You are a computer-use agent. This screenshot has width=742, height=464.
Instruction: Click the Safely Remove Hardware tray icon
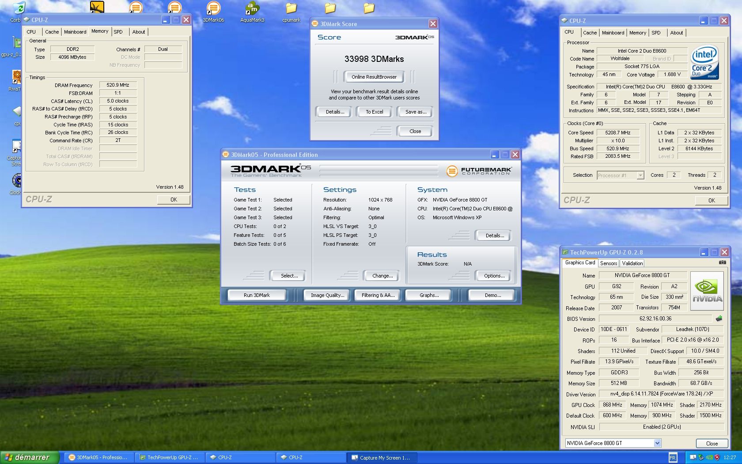pyautogui.click(x=701, y=457)
